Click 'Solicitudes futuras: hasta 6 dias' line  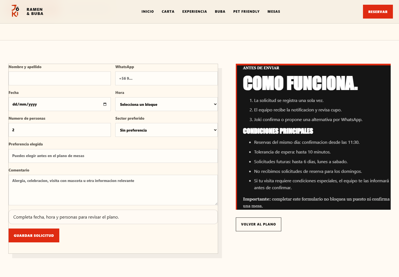pyautogui.click(x=301, y=162)
